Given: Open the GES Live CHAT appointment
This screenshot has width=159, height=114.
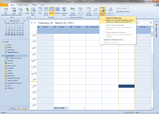Looking at the screenshot, I should coord(61,108).
